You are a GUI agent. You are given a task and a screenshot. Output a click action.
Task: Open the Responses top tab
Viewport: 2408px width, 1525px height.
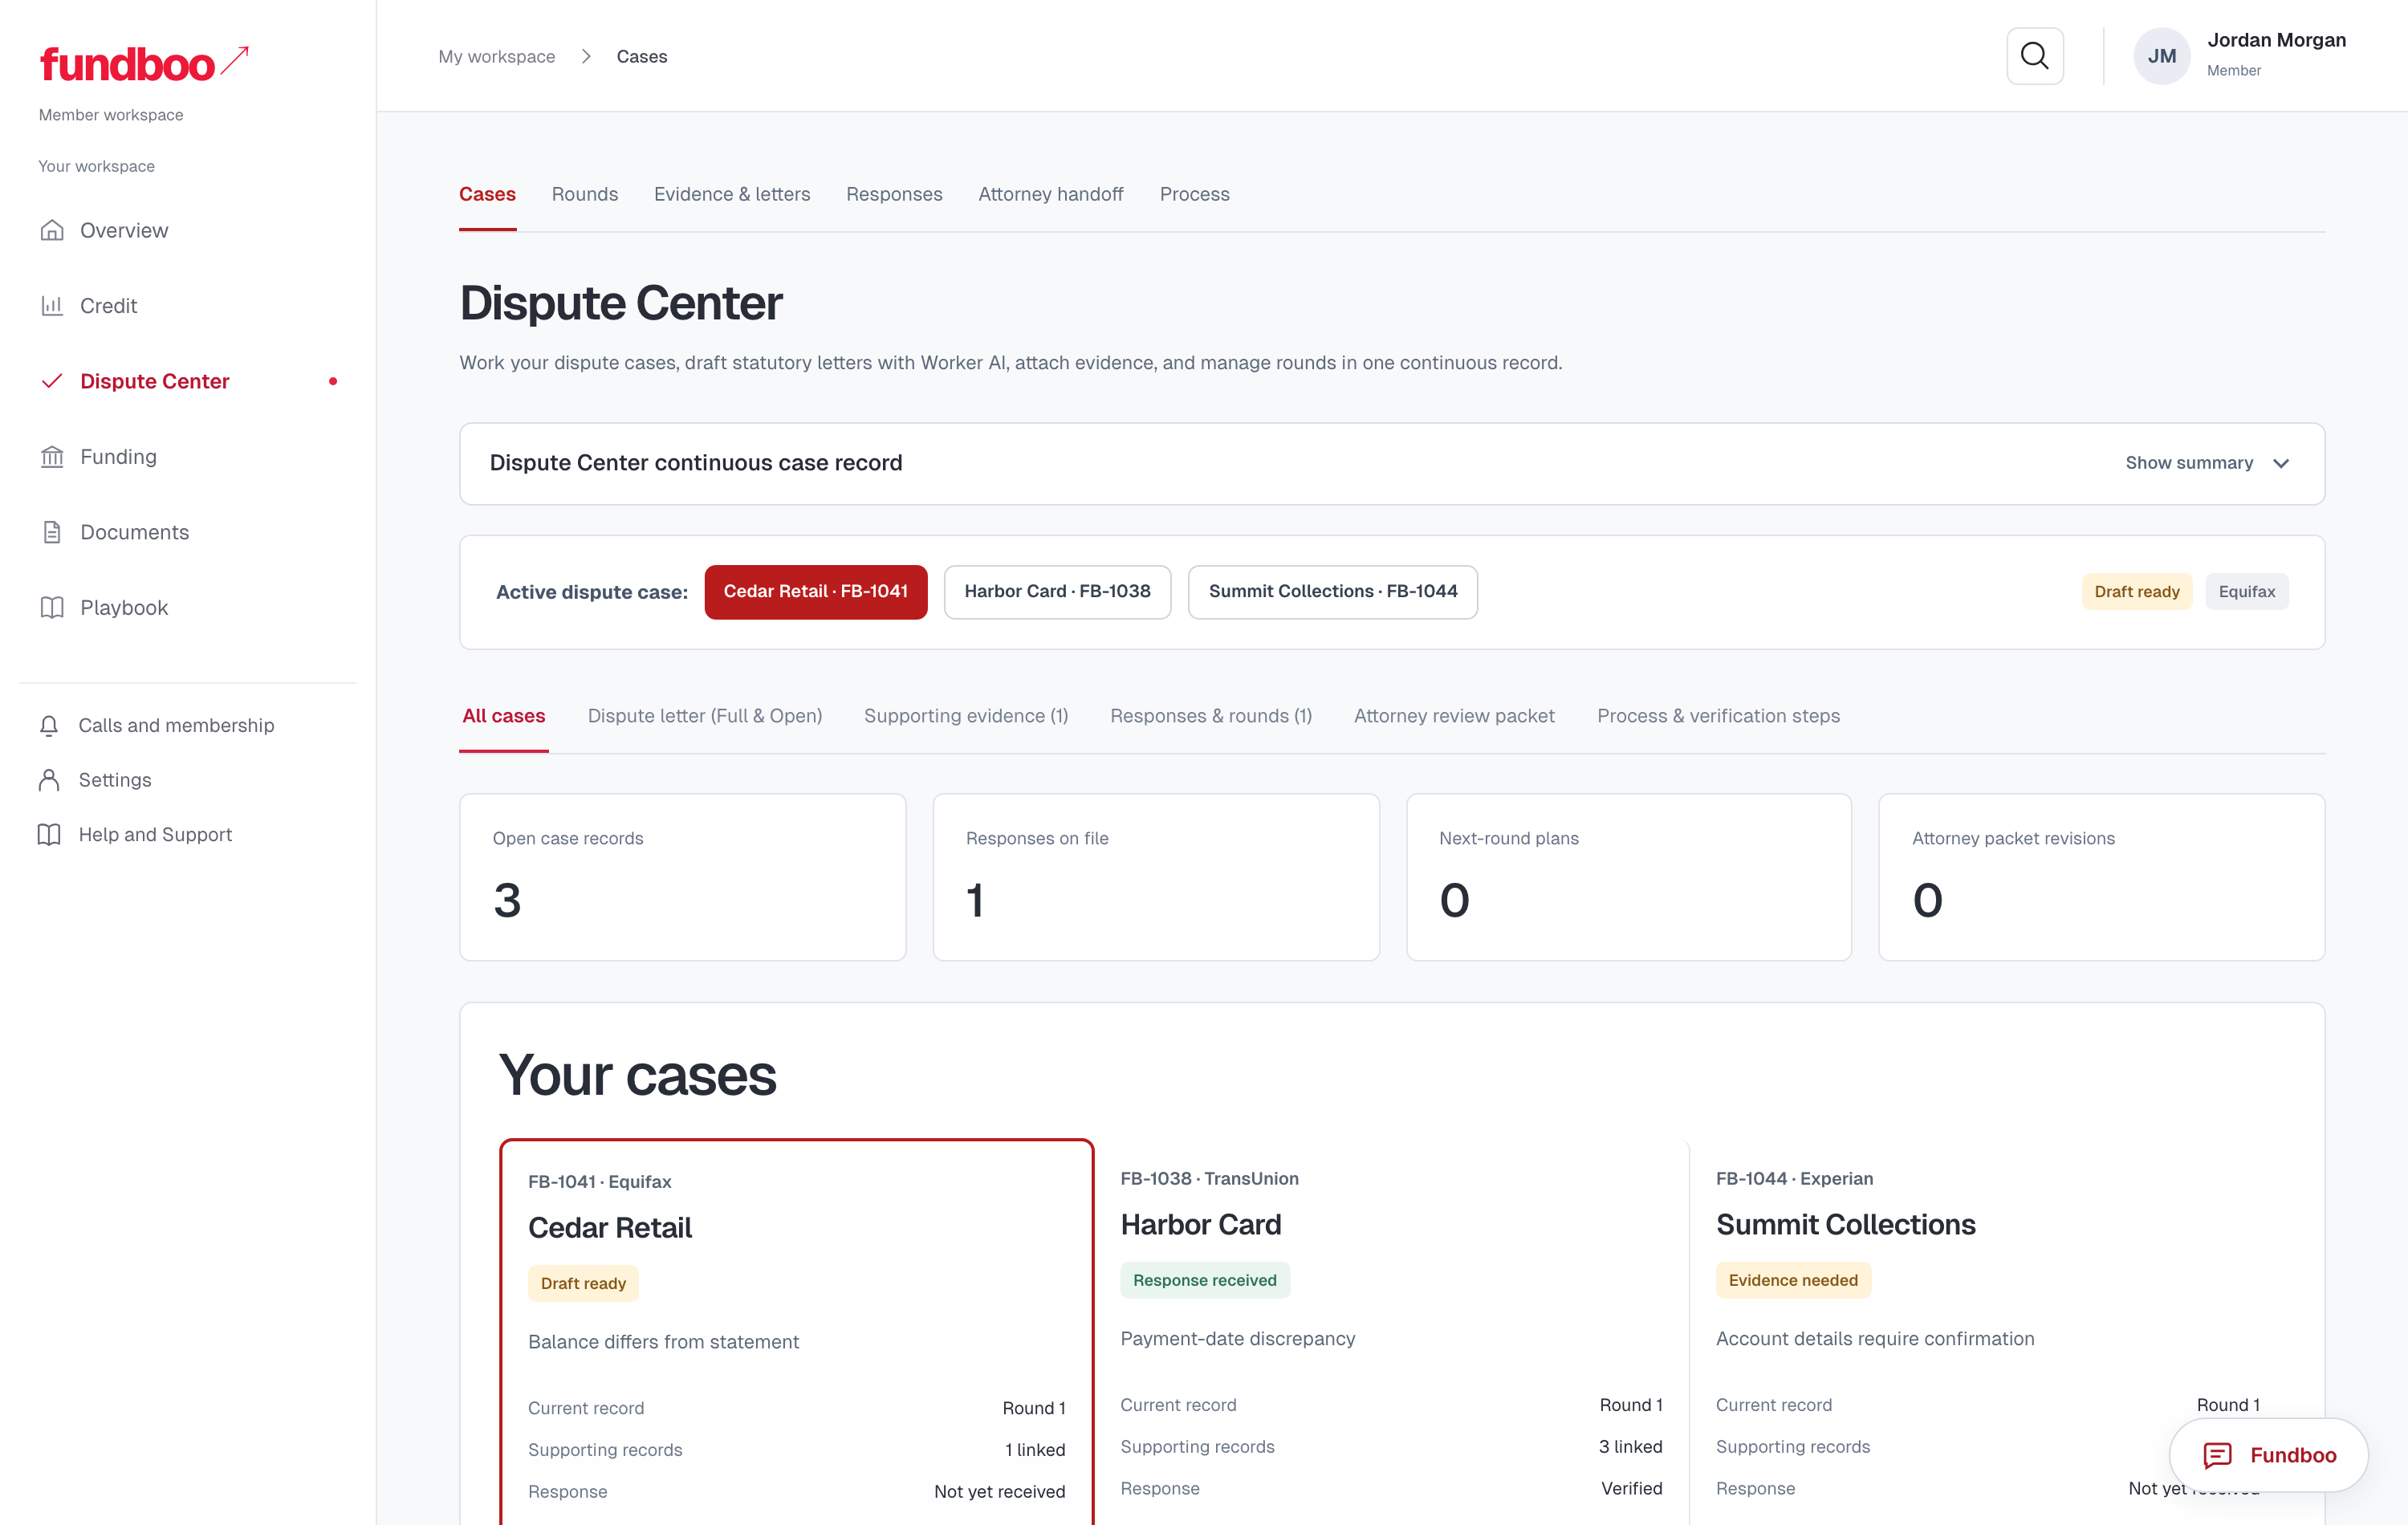894,194
